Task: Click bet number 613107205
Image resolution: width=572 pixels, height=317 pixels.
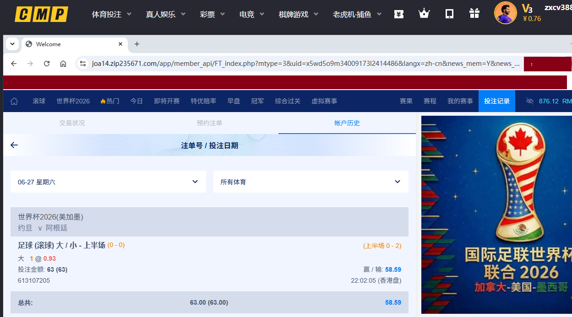Action: click(34, 280)
